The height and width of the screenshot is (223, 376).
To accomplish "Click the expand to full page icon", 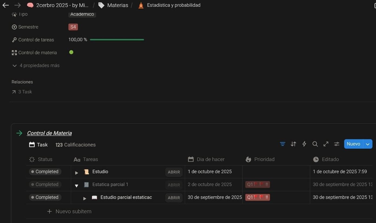I will pyautogui.click(x=326, y=144).
